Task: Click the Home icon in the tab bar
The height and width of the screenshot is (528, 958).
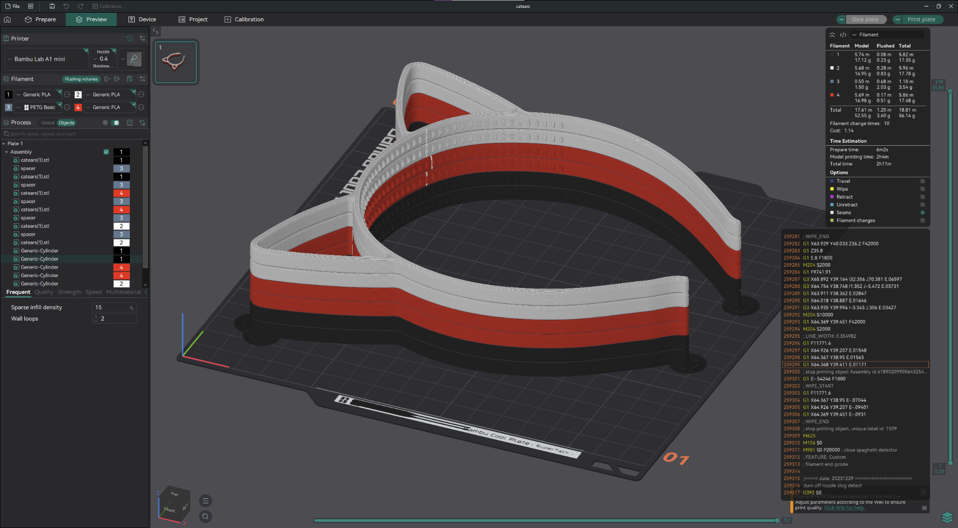Action: pyautogui.click(x=7, y=19)
